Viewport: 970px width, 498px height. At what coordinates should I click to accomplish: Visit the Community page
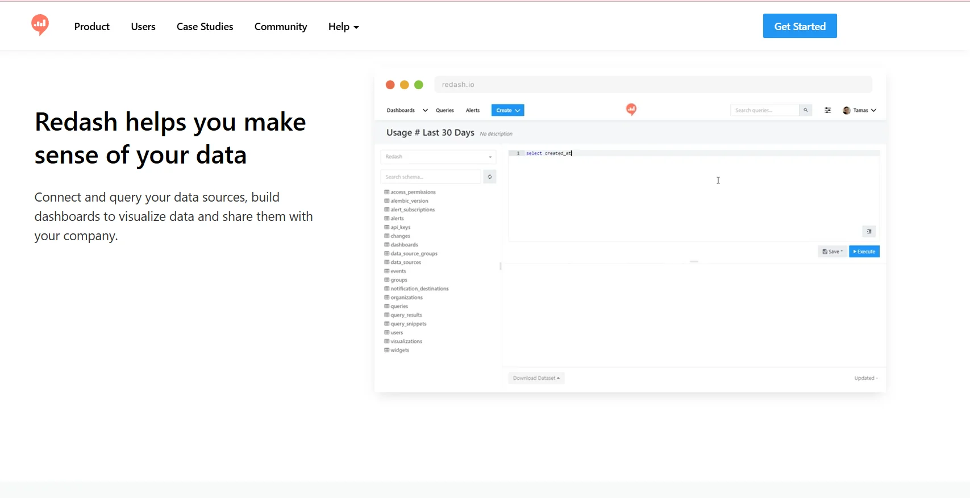[x=281, y=27]
